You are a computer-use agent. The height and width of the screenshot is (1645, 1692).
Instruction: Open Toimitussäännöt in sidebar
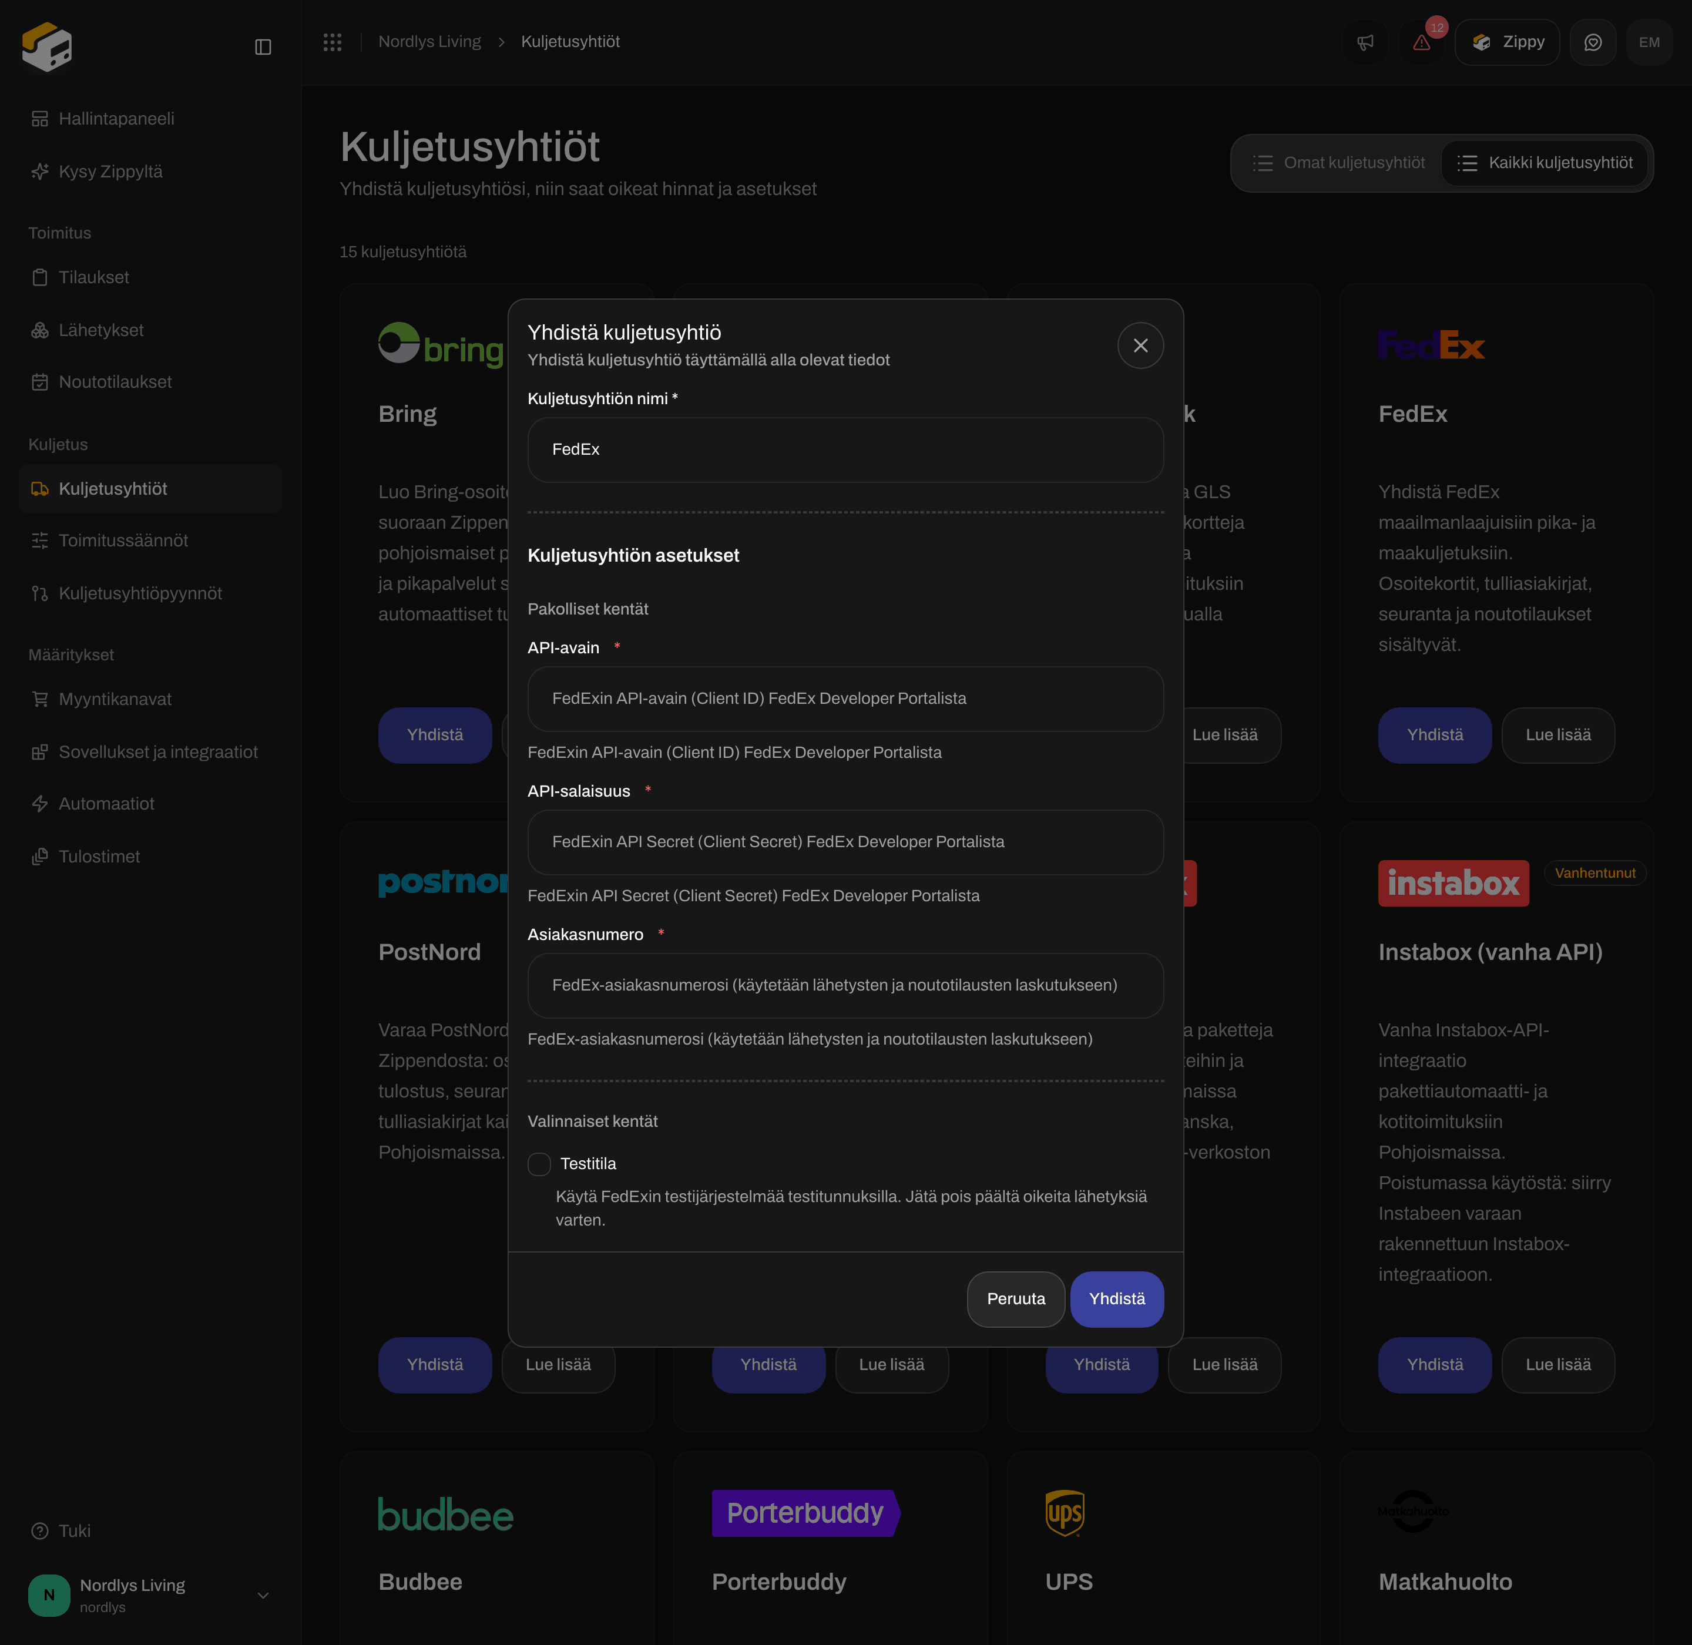pos(150,541)
